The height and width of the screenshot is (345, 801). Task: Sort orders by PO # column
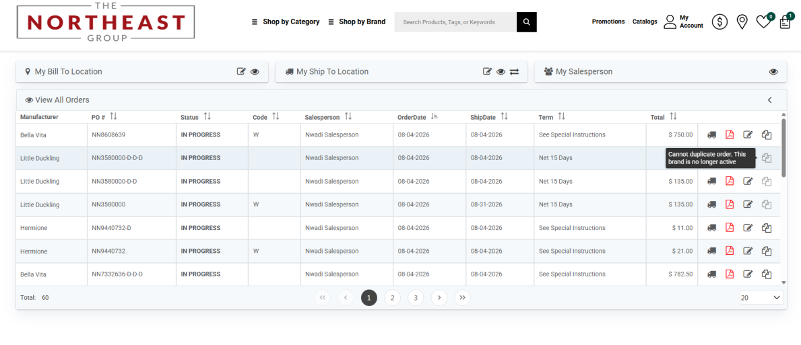click(113, 117)
